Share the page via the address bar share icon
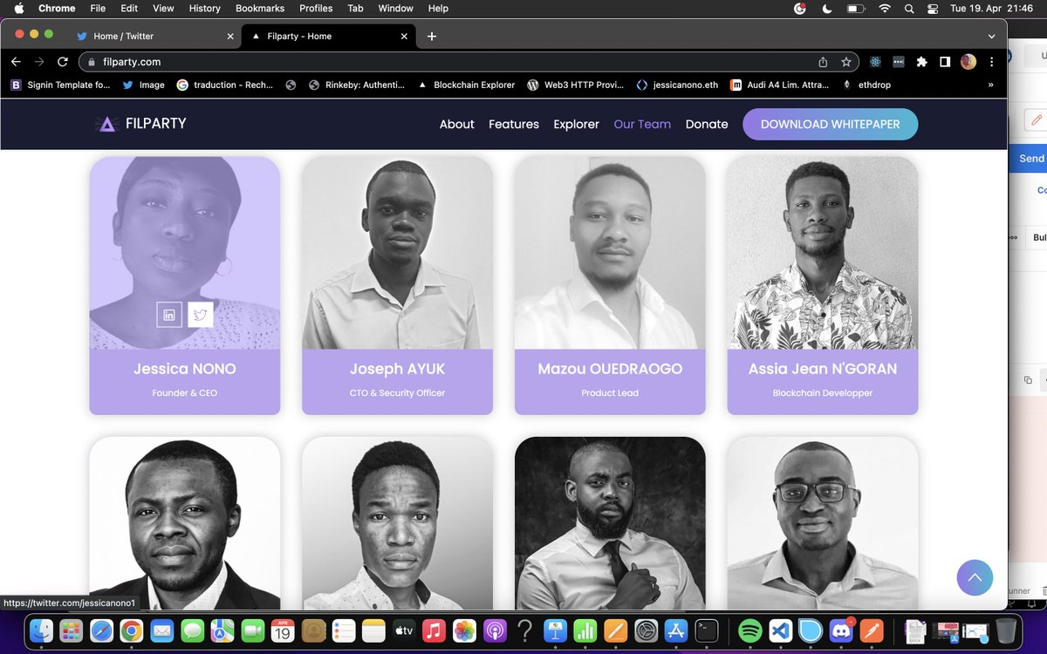The height and width of the screenshot is (654, 1047). [823, 62]
